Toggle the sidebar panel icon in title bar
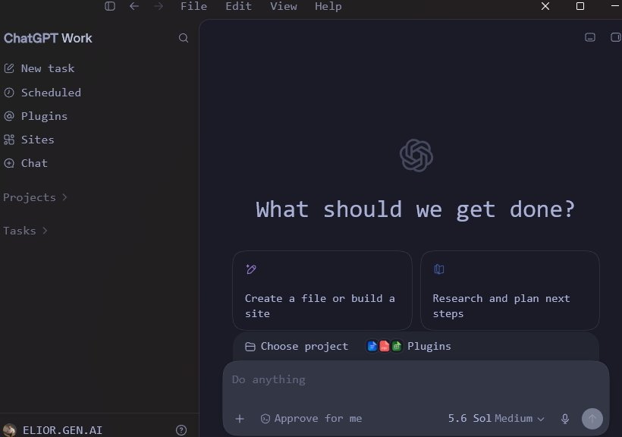 click(110, 6)
